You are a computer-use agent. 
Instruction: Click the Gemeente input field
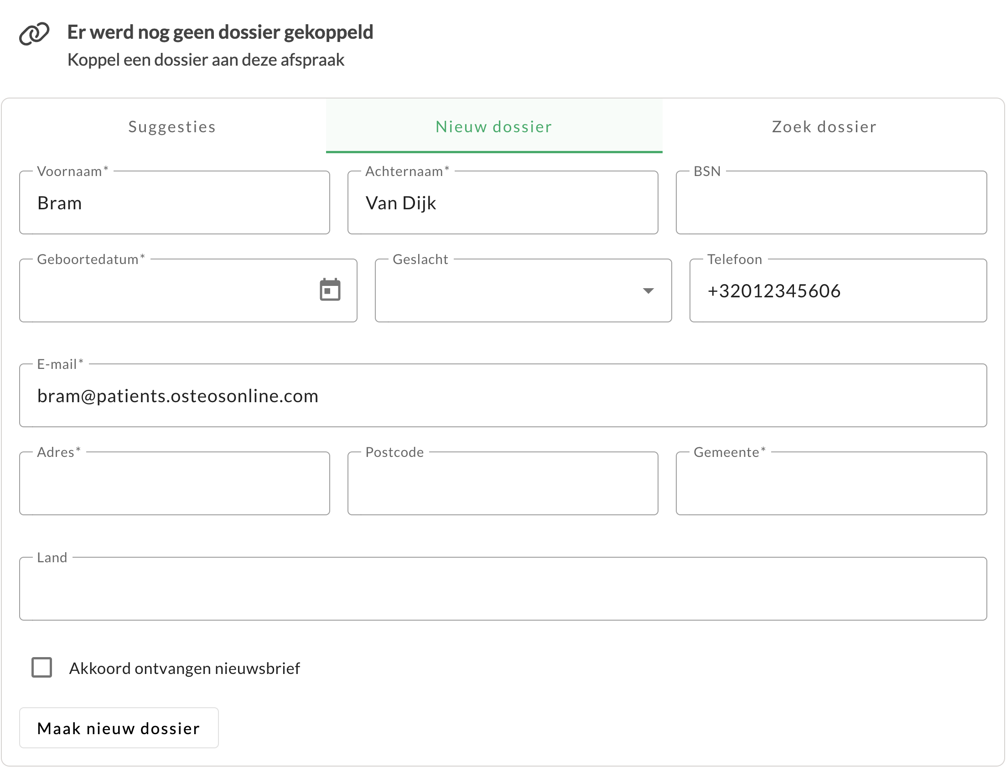pyautogui.click(x=831, y=484)
